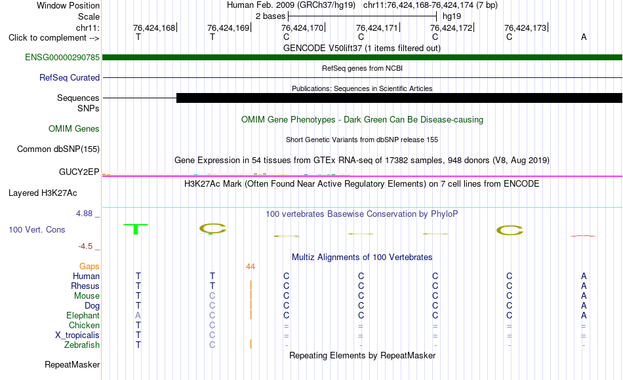Select the Rhesus alignment row label

tap(85, 286)
